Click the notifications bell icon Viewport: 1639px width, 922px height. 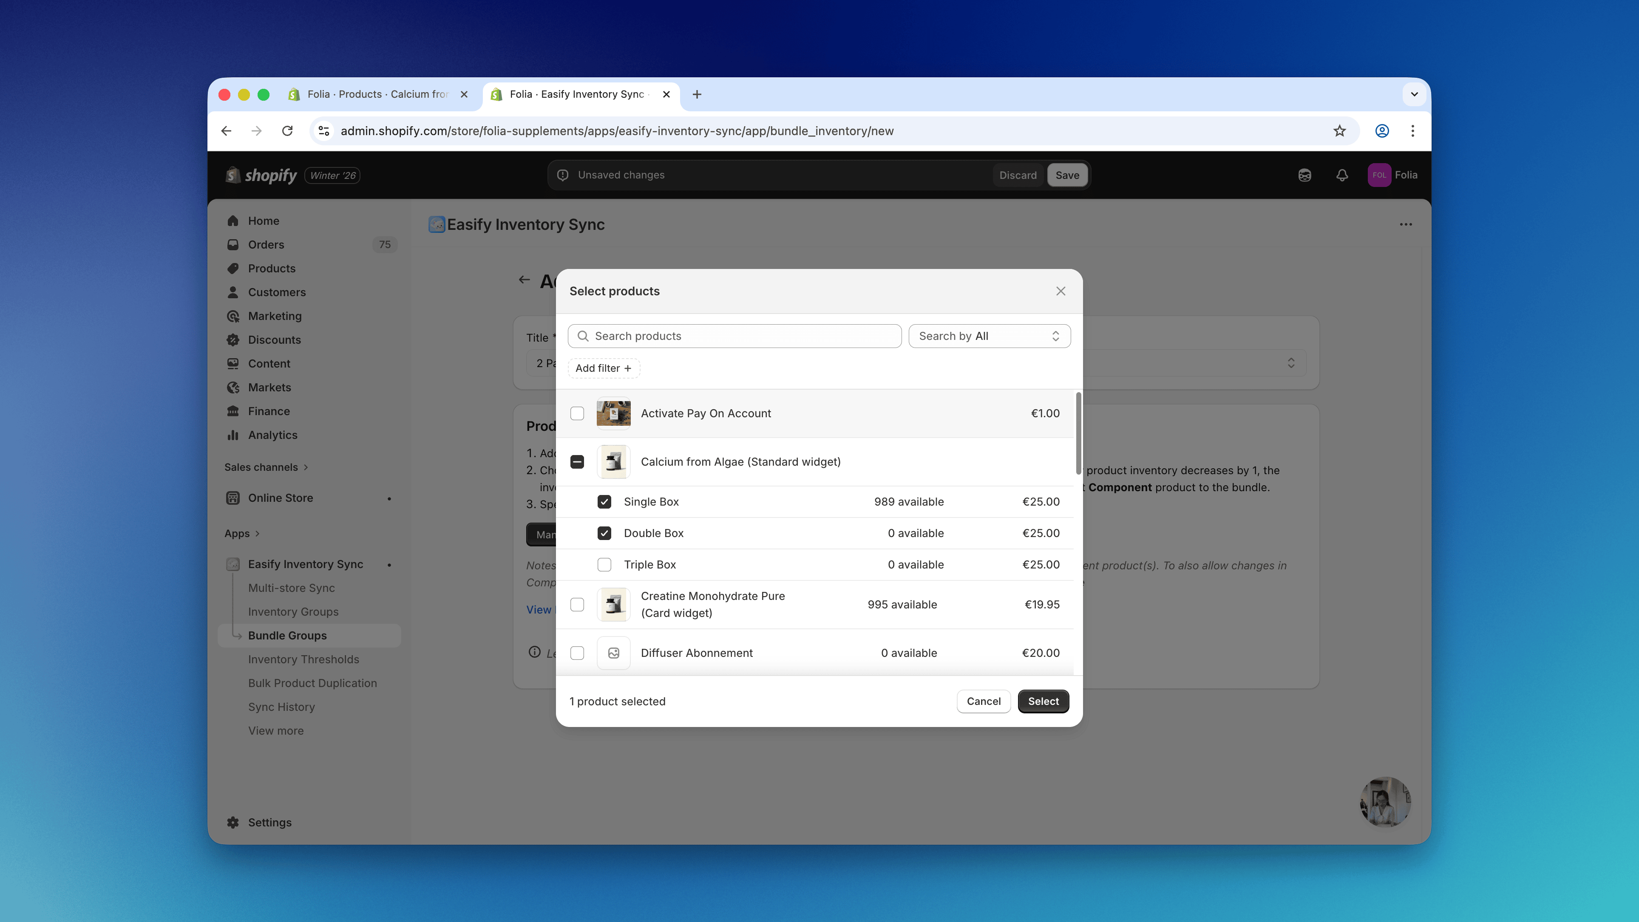tap(1342, 175)
